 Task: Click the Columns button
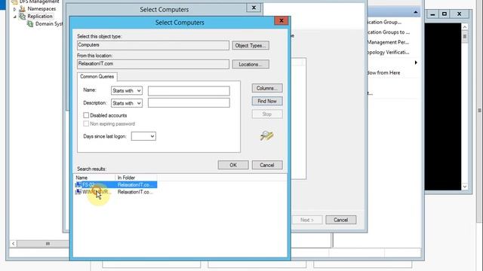pos(267,88)
